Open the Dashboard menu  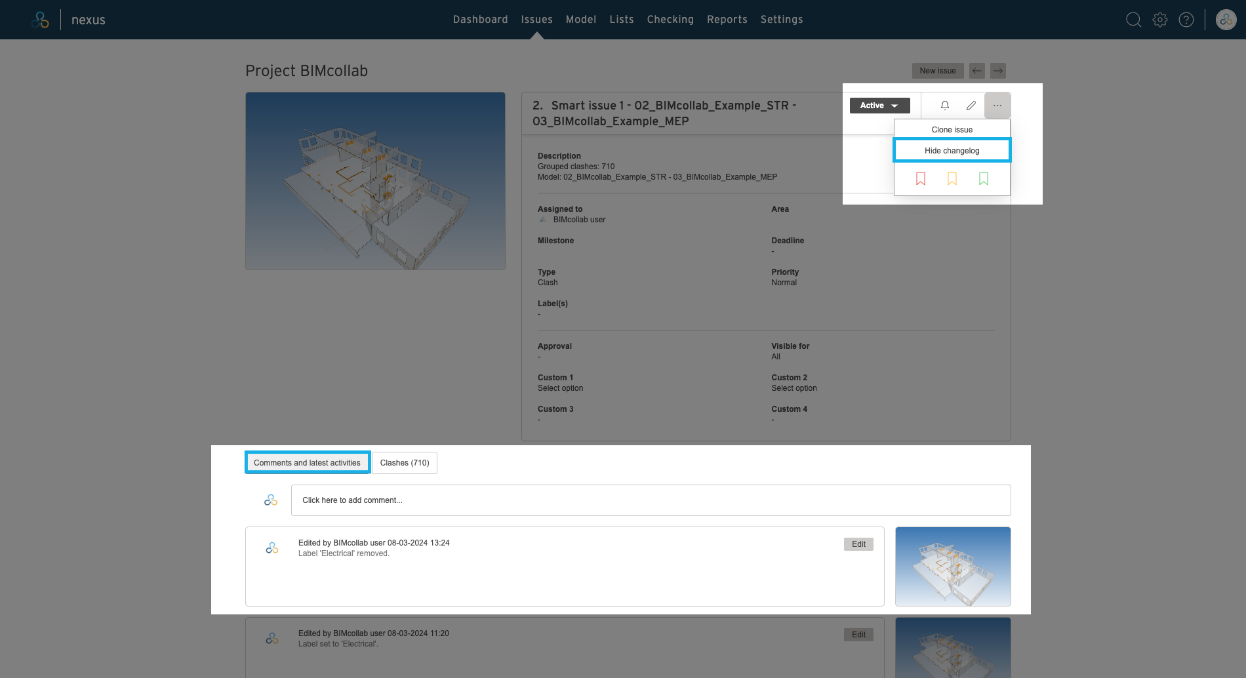(x=481, y=20)
